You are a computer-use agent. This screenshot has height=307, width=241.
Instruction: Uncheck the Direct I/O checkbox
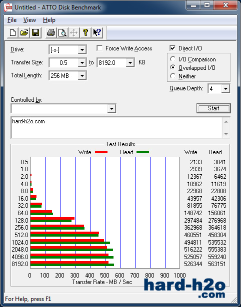(x=172, y=48)
